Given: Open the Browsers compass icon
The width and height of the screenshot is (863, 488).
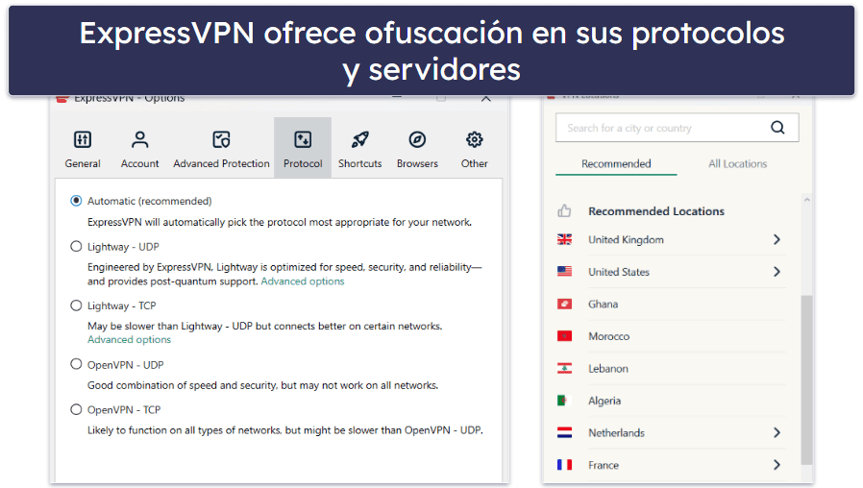Looking at the screenshot, I should pyautogui.click(x=417, y=139).
